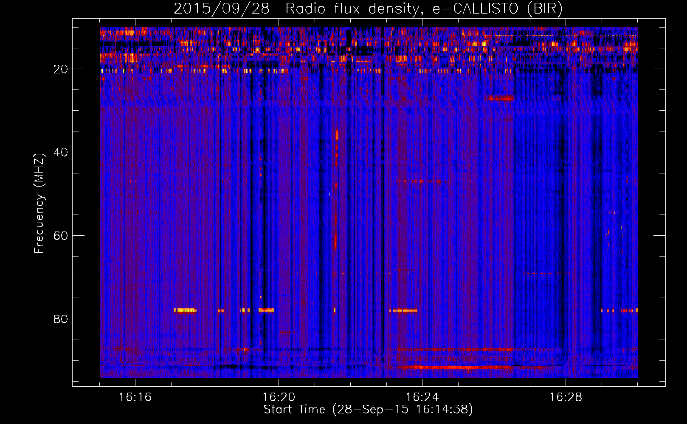Click the 20 frequency tick label
687x424 pixels.
click(61, 69)
